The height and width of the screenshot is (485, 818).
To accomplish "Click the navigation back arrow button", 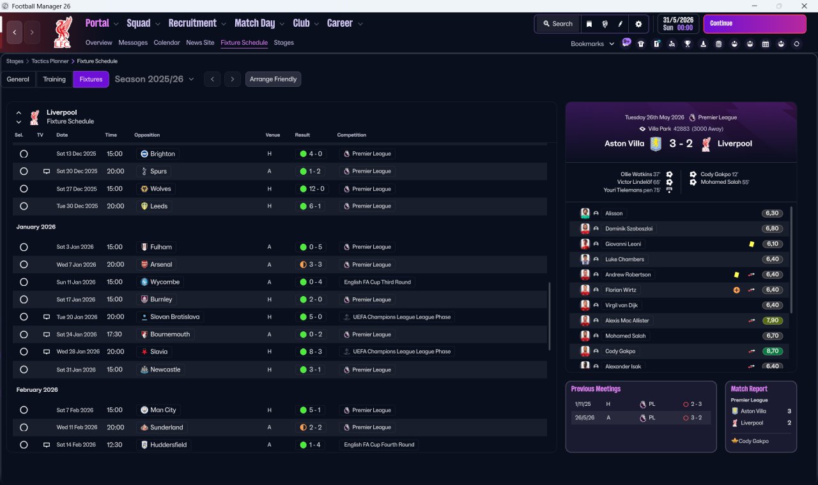I will (x=14, y=32).
